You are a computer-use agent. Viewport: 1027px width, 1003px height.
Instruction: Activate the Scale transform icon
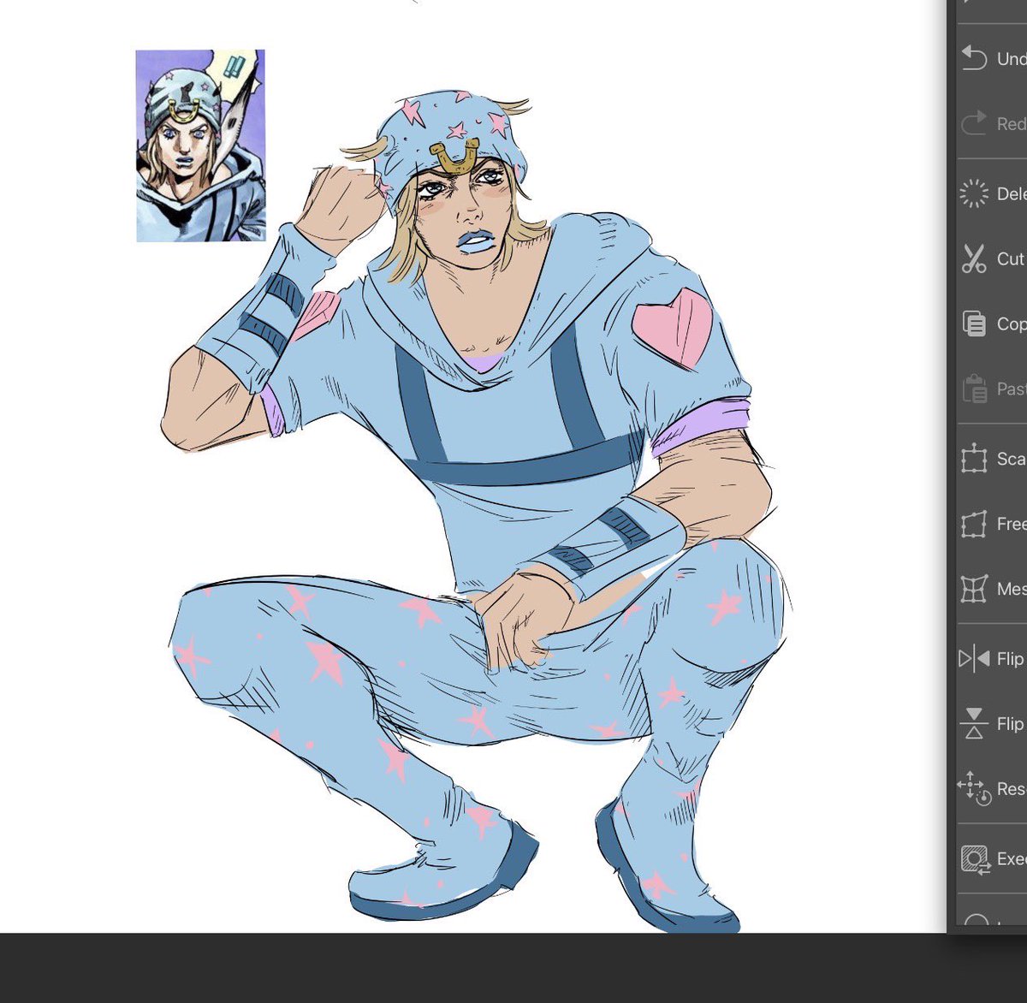[974, 459]
